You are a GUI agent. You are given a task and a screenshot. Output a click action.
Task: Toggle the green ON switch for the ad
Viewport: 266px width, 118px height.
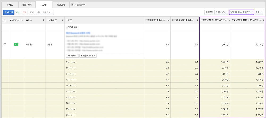click(16, 45)
